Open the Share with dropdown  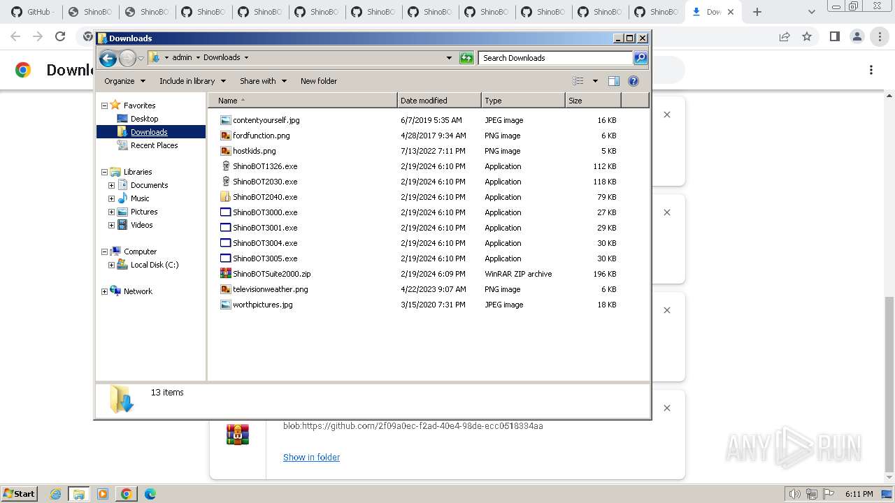pyautogui.click(x=263, y=81)
